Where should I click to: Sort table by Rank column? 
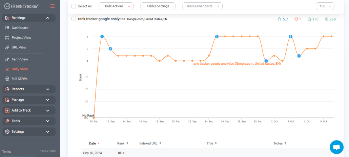123,143
